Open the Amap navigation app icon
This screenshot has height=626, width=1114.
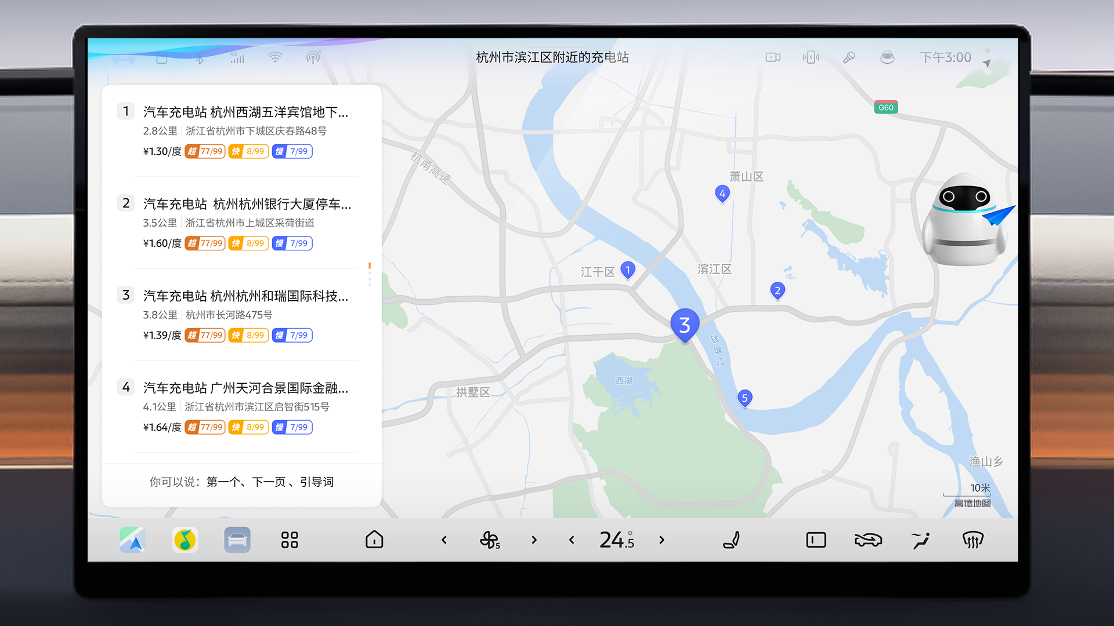click(132, 540)
